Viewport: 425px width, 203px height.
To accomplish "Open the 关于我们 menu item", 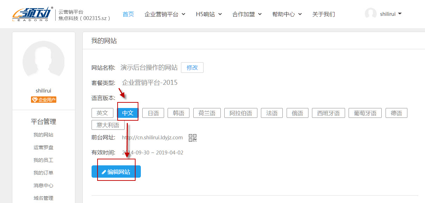I will (323, 14).
